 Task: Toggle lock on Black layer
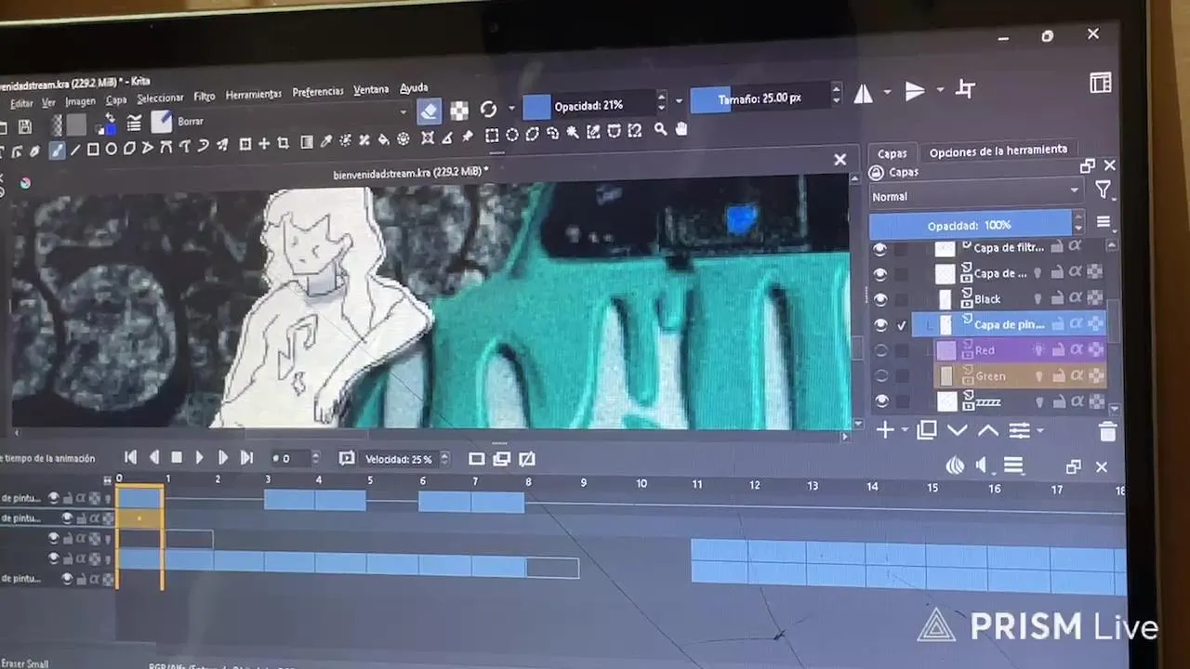(1057, 298)
